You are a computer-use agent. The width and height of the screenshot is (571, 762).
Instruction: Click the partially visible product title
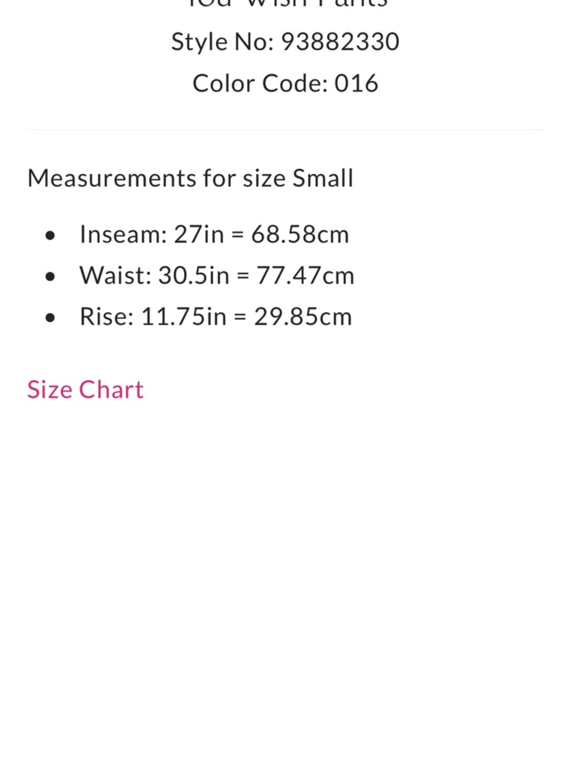tap(287, 3)
